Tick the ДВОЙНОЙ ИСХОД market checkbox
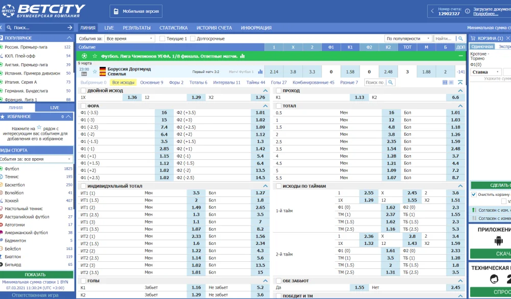 pos(83,90)
